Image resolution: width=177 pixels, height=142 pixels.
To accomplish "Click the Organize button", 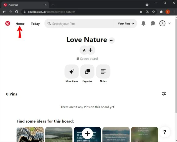I will 87,72.
